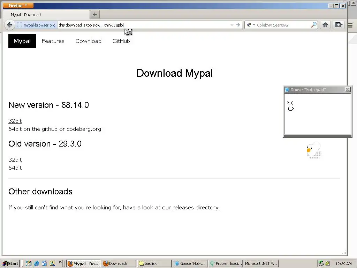Open the releases directory link
Viewport: 357px width, 268px height.
[196, 208]
